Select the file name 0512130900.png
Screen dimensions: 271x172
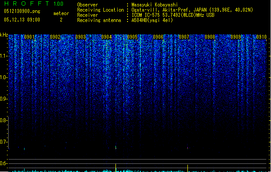22,11
